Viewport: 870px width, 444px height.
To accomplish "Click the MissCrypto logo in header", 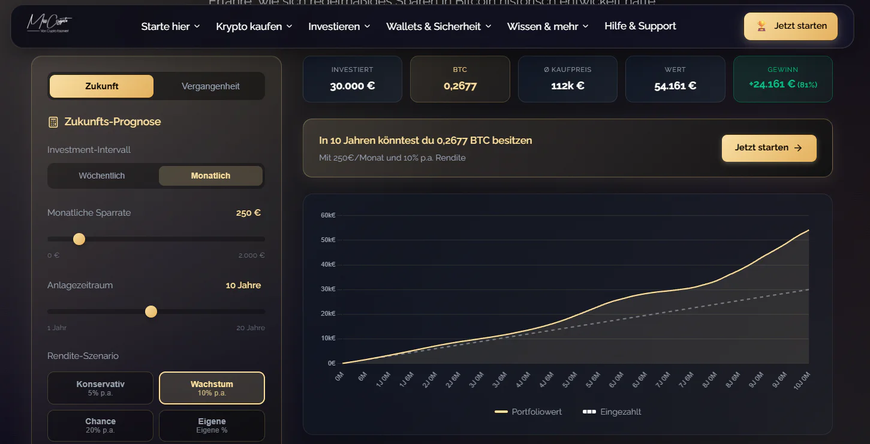I will (x=49, y=23).
